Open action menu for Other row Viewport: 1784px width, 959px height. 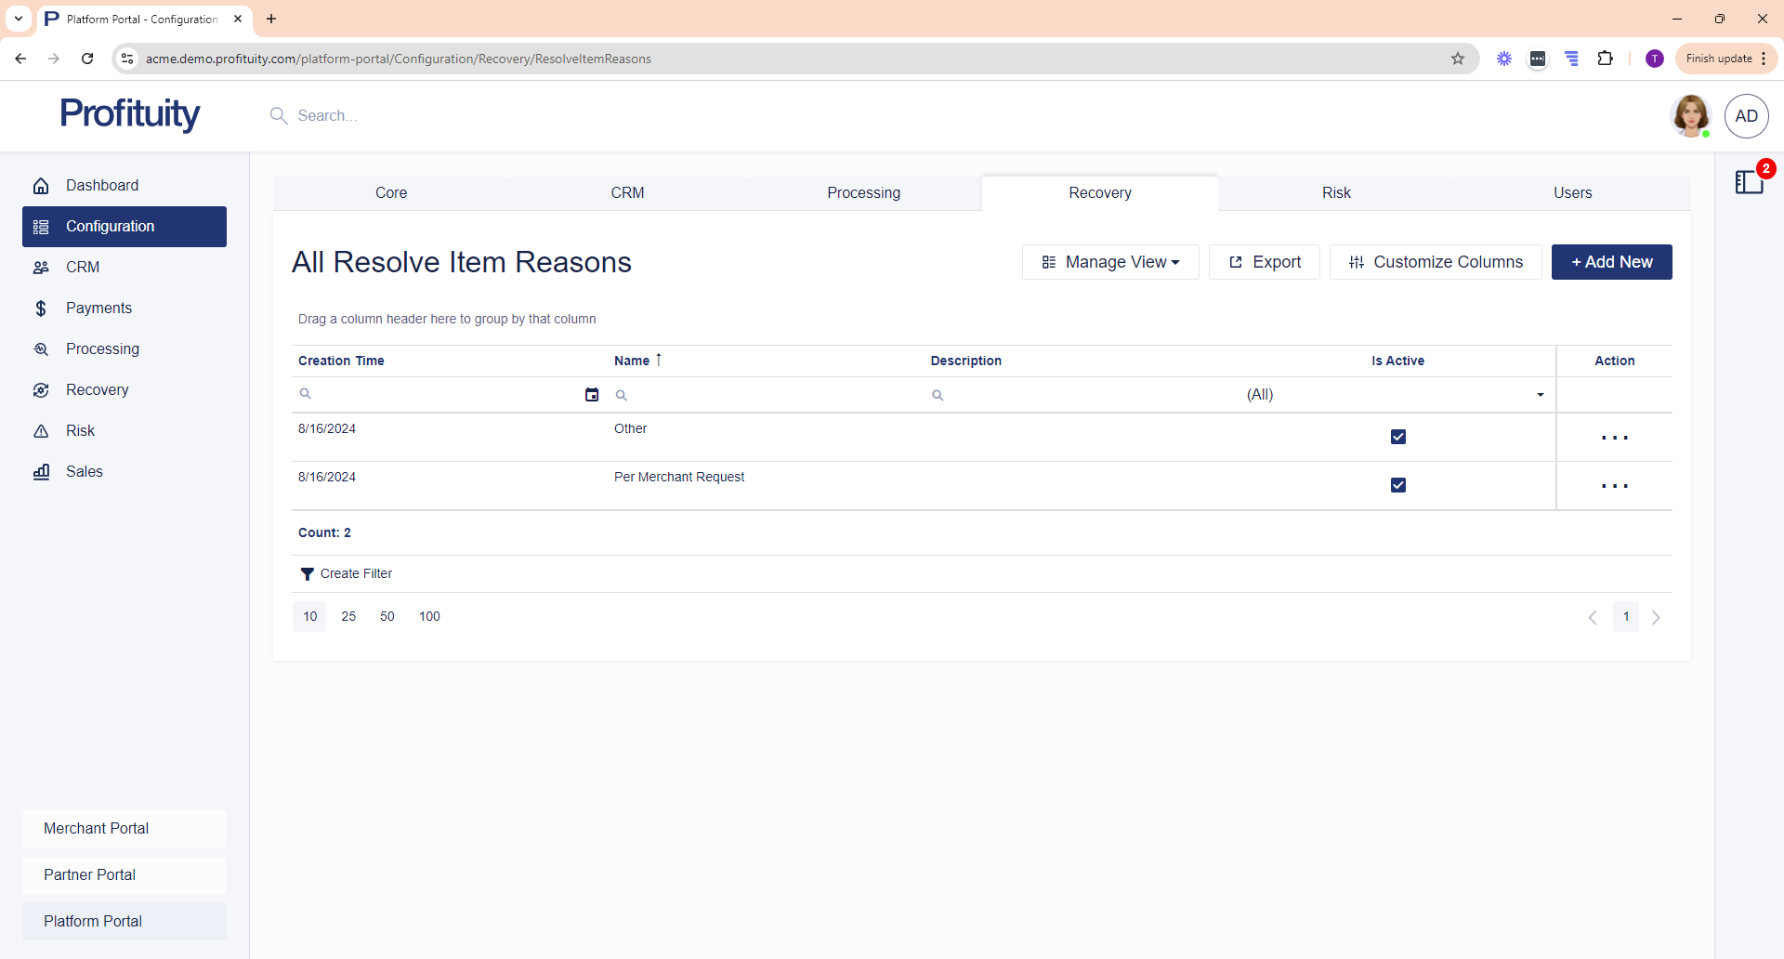coord(1614,438)
